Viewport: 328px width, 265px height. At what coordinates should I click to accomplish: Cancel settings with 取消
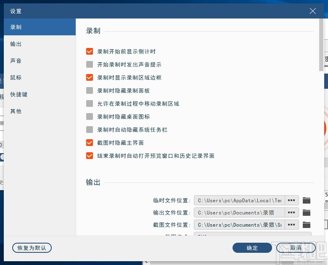296,248
